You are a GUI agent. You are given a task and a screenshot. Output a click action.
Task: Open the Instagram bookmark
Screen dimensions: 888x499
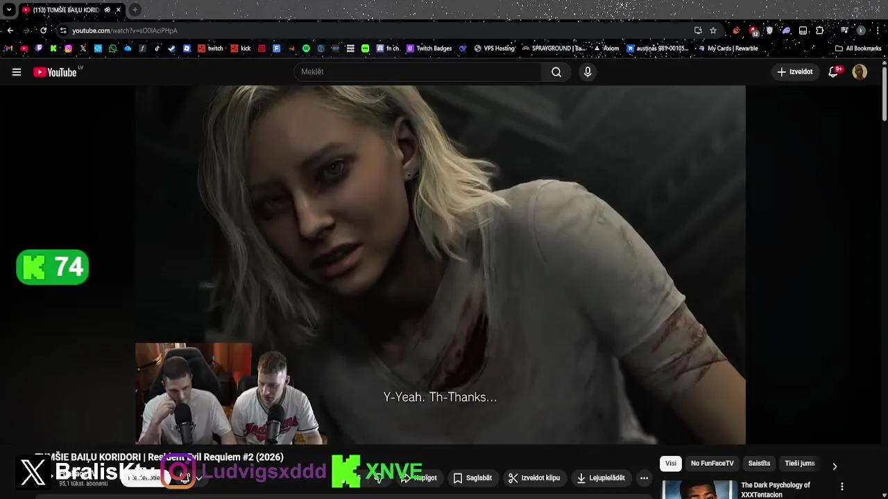click(68, 49)
